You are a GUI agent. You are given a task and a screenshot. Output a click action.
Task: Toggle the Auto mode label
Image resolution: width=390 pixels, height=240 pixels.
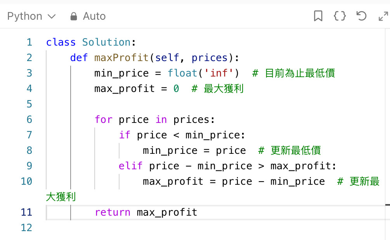tap(94, 16)
